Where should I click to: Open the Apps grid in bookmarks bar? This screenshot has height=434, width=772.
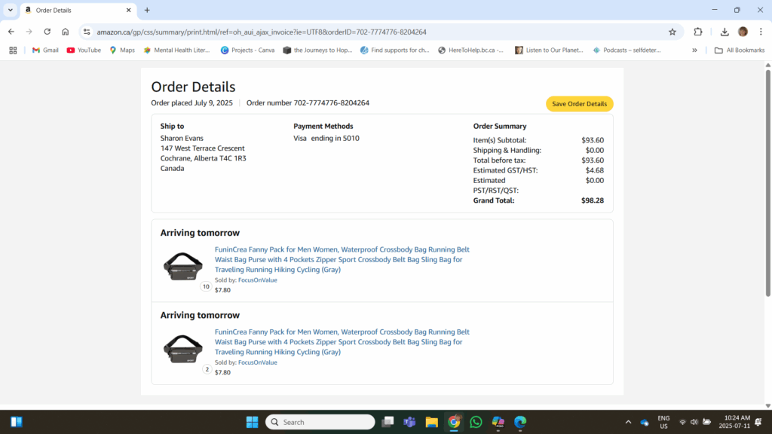pos(13,50)
